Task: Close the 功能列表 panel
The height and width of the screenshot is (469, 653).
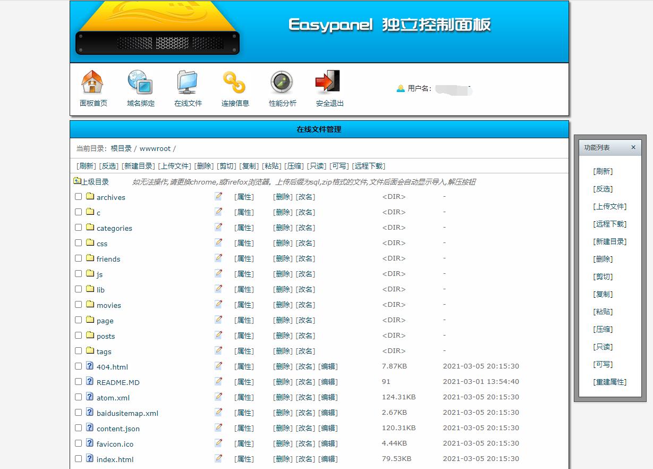Action: (x=633, y=147)
